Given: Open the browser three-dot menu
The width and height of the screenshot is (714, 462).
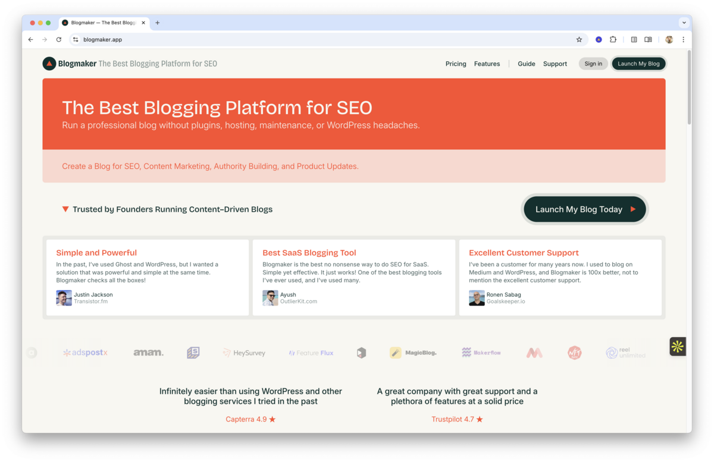Looking at the screenshot, I should 683,39.
